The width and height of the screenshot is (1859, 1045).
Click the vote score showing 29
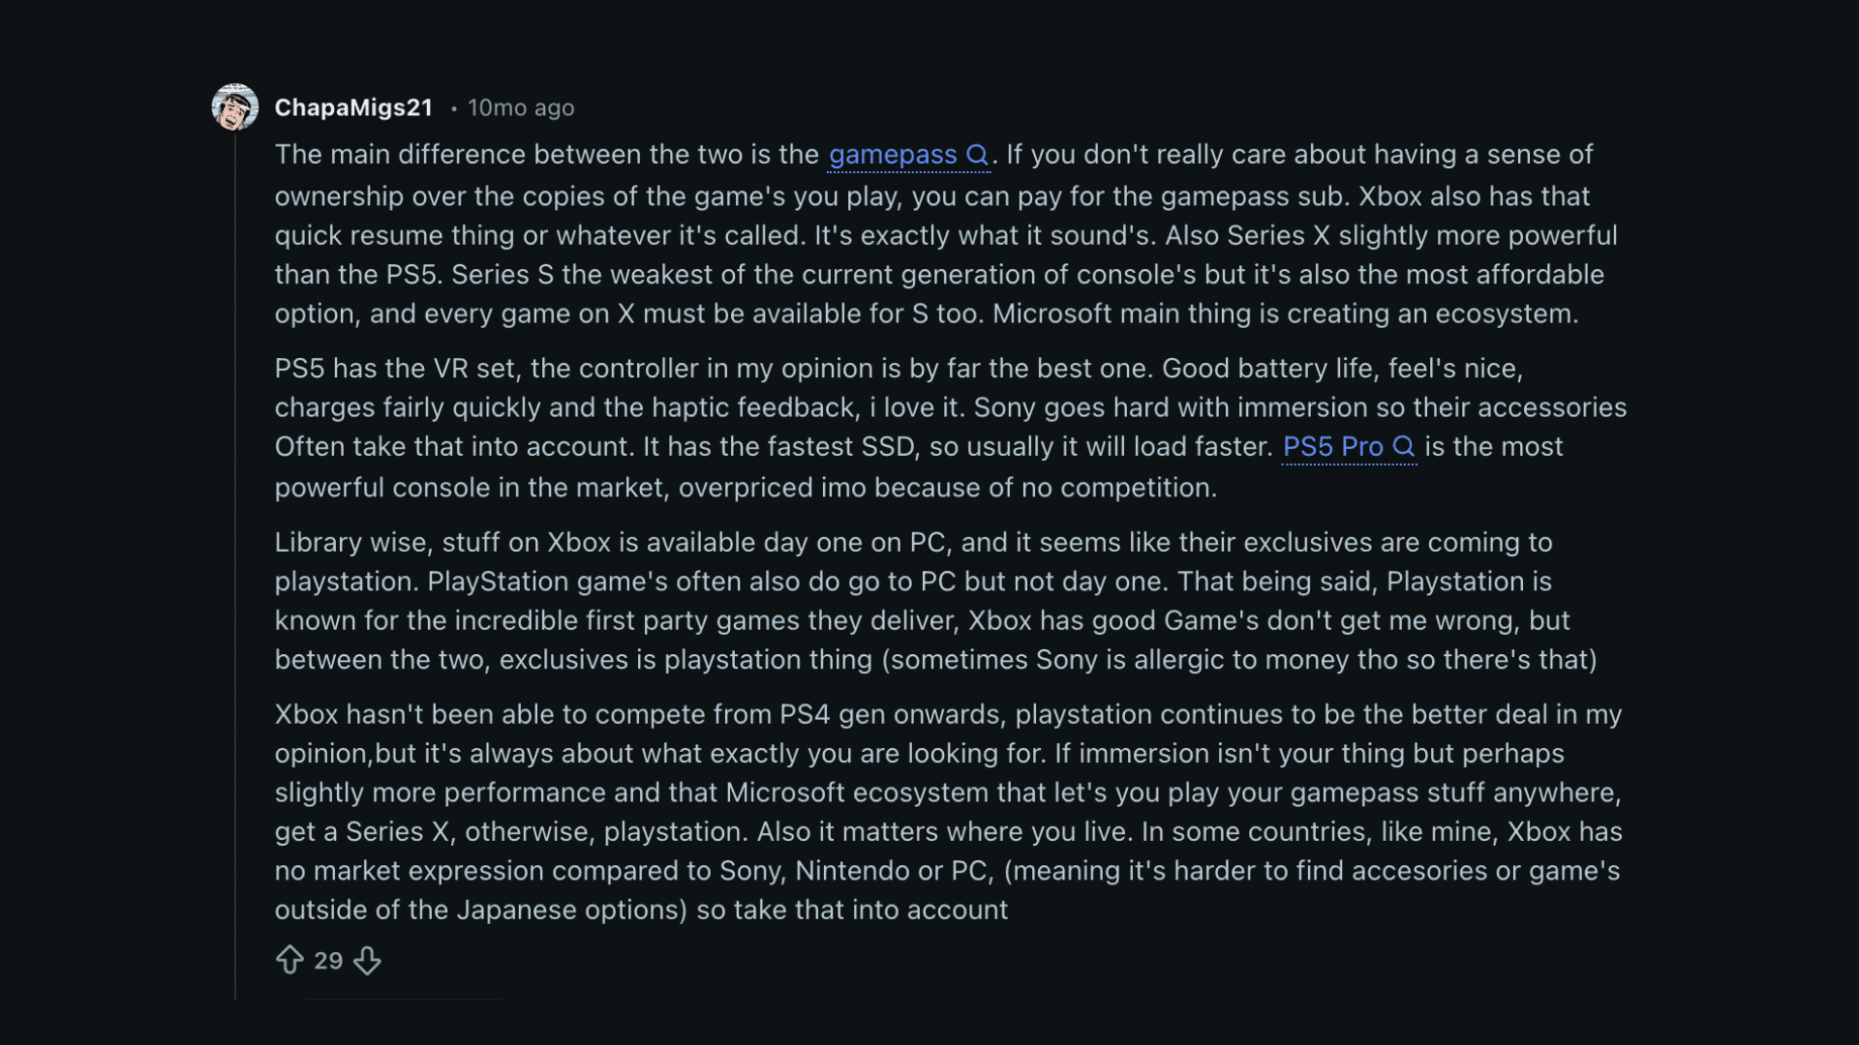pyautogui.click(x=328, y=961)
